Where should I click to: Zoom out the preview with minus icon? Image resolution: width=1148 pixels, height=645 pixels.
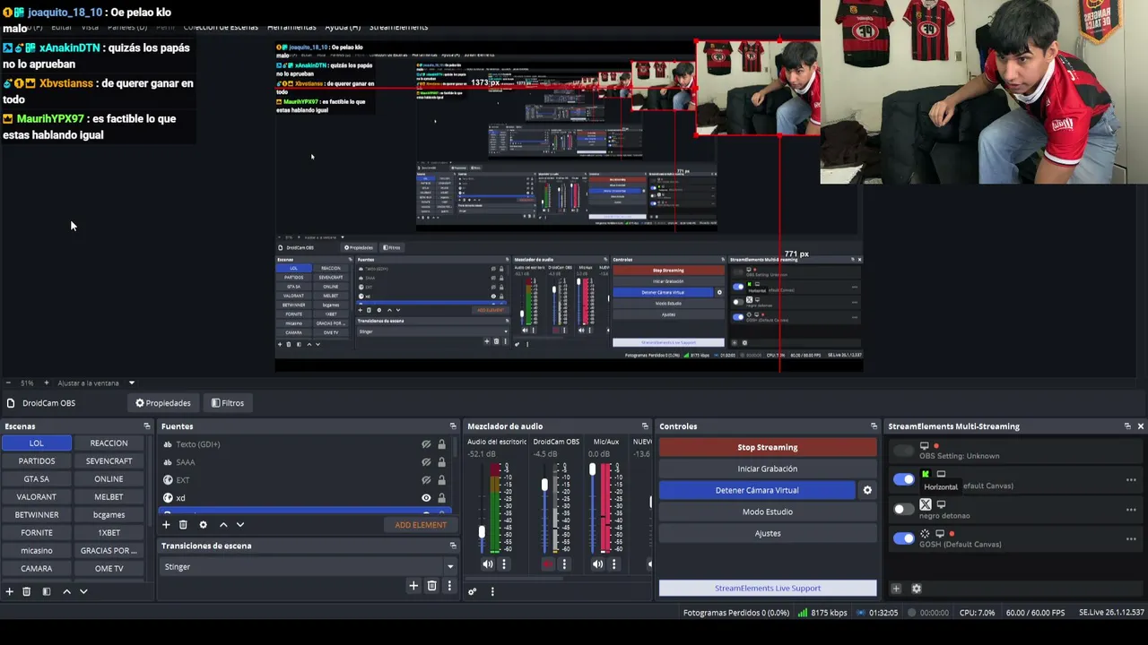click(x=8, y=383)
